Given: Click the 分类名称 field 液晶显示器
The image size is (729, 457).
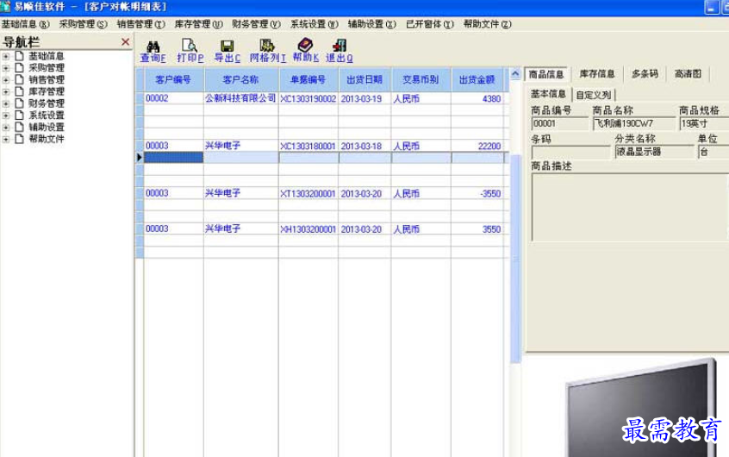Looking at the screenshot, I should (654, 152).
